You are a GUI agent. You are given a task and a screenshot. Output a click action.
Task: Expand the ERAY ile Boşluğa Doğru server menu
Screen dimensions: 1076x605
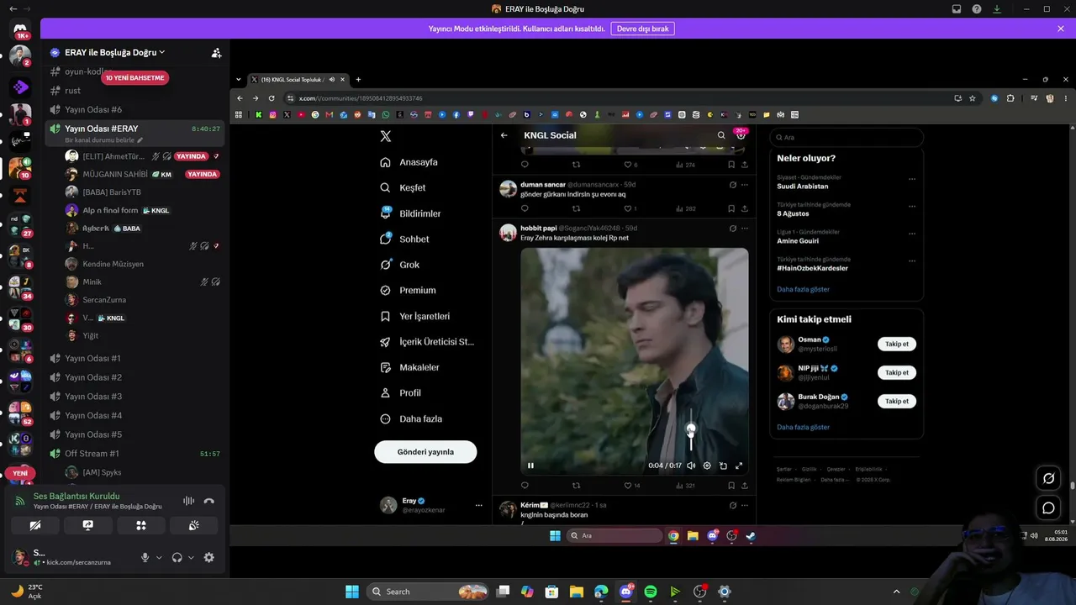point(114,52)
